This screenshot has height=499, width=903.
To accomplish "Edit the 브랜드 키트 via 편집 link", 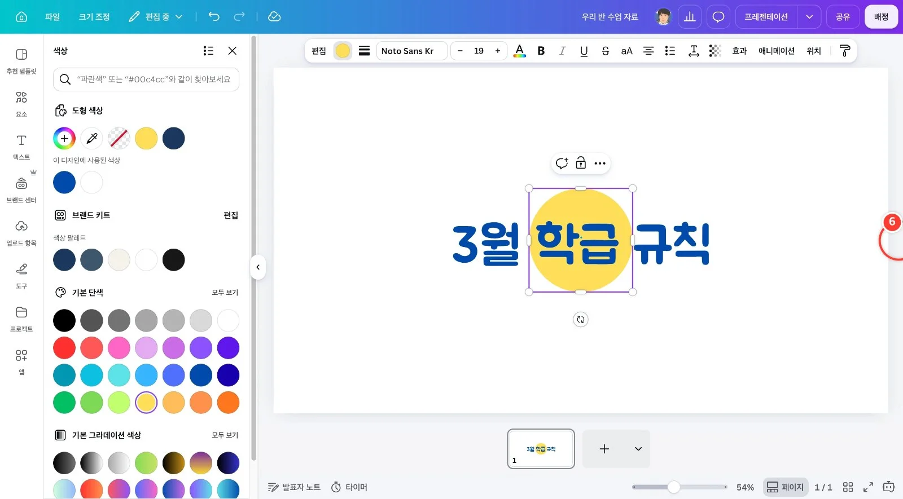I will 231,215.
